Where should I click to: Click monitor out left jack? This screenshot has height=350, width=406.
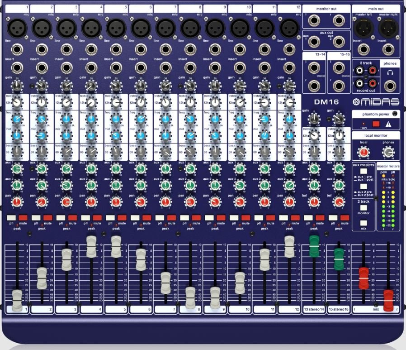[x=314, y=20]
